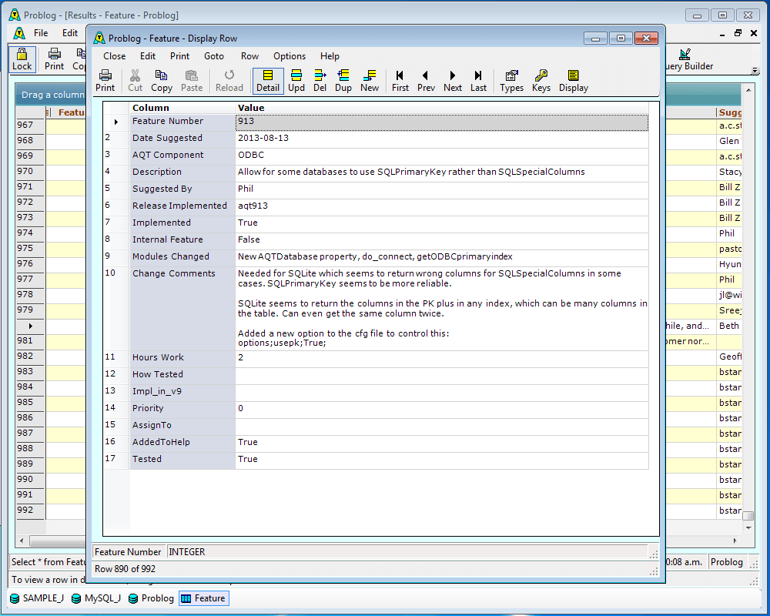
Task: Click the Keys toolbar icon
Action: pyautogui.click(x=541, y=81)
